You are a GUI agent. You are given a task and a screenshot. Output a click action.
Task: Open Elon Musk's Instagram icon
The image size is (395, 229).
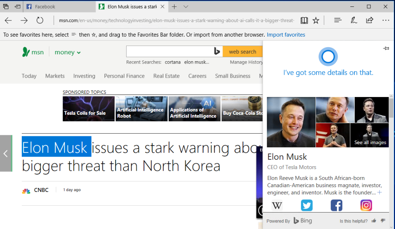pos(366,205)
